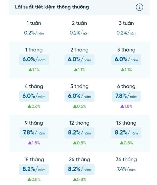Click green 1.1% arrow under 1 tháng
Screen dimensions: 157x185
34,70
